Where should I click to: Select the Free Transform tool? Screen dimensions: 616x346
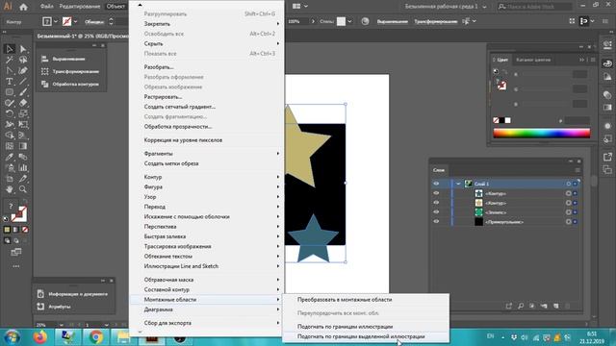click(x=23, y=124)
